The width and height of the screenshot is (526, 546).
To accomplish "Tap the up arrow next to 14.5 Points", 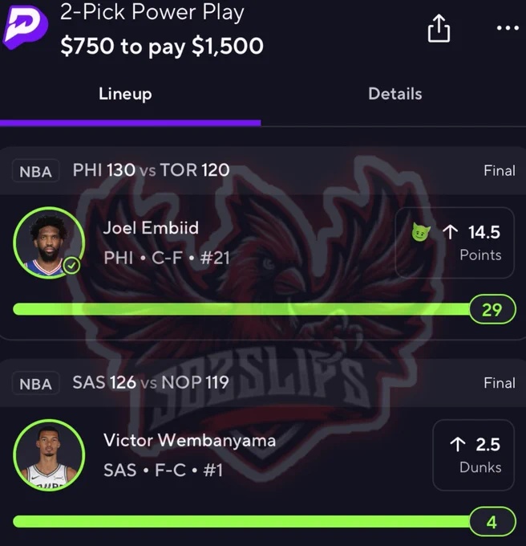I will [x=451, y=232].
